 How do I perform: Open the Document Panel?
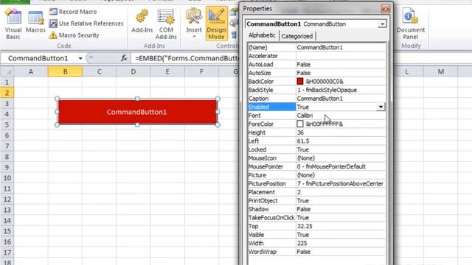[411, 24]
